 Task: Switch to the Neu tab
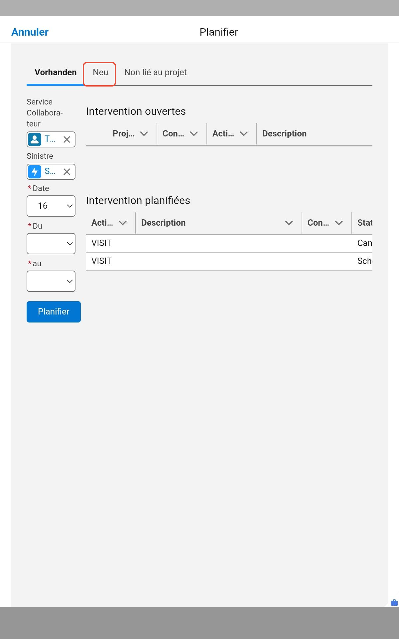coord(100,73)
